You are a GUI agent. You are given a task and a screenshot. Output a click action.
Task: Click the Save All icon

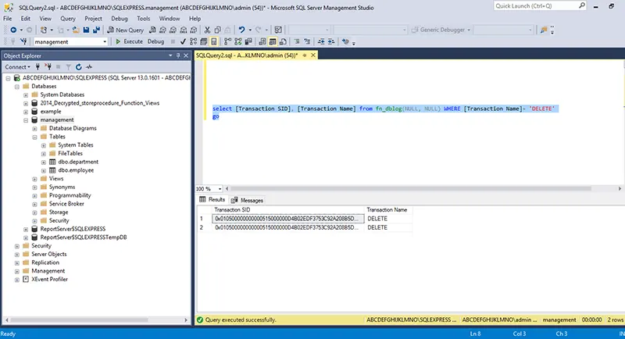[96, 30]
